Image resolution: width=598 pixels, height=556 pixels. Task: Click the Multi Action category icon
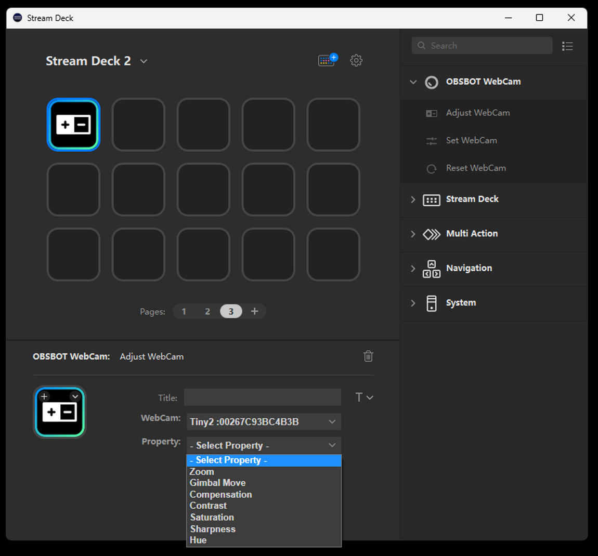432,234
